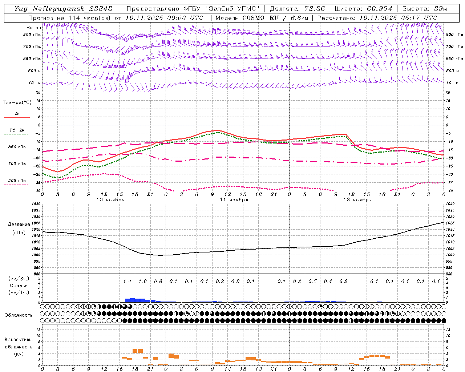The width and height of the screenshot is (465, 372).
Task: Click the precipitation value '1.6'
Action: pos(143,281)
